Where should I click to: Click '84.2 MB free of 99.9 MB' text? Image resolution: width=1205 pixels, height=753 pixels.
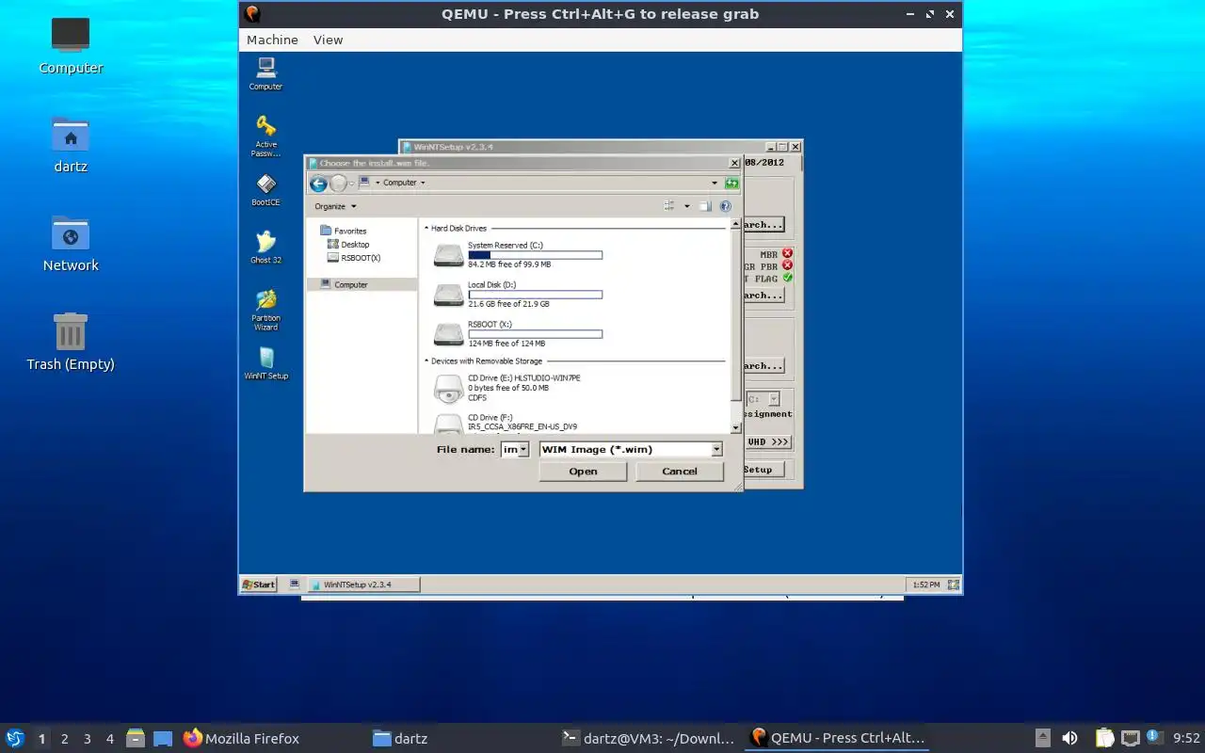(x=509, y=264)
